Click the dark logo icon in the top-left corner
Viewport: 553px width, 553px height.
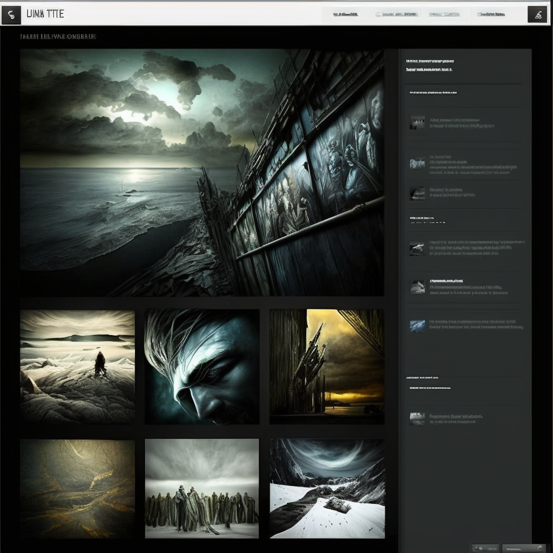point(10,15)
